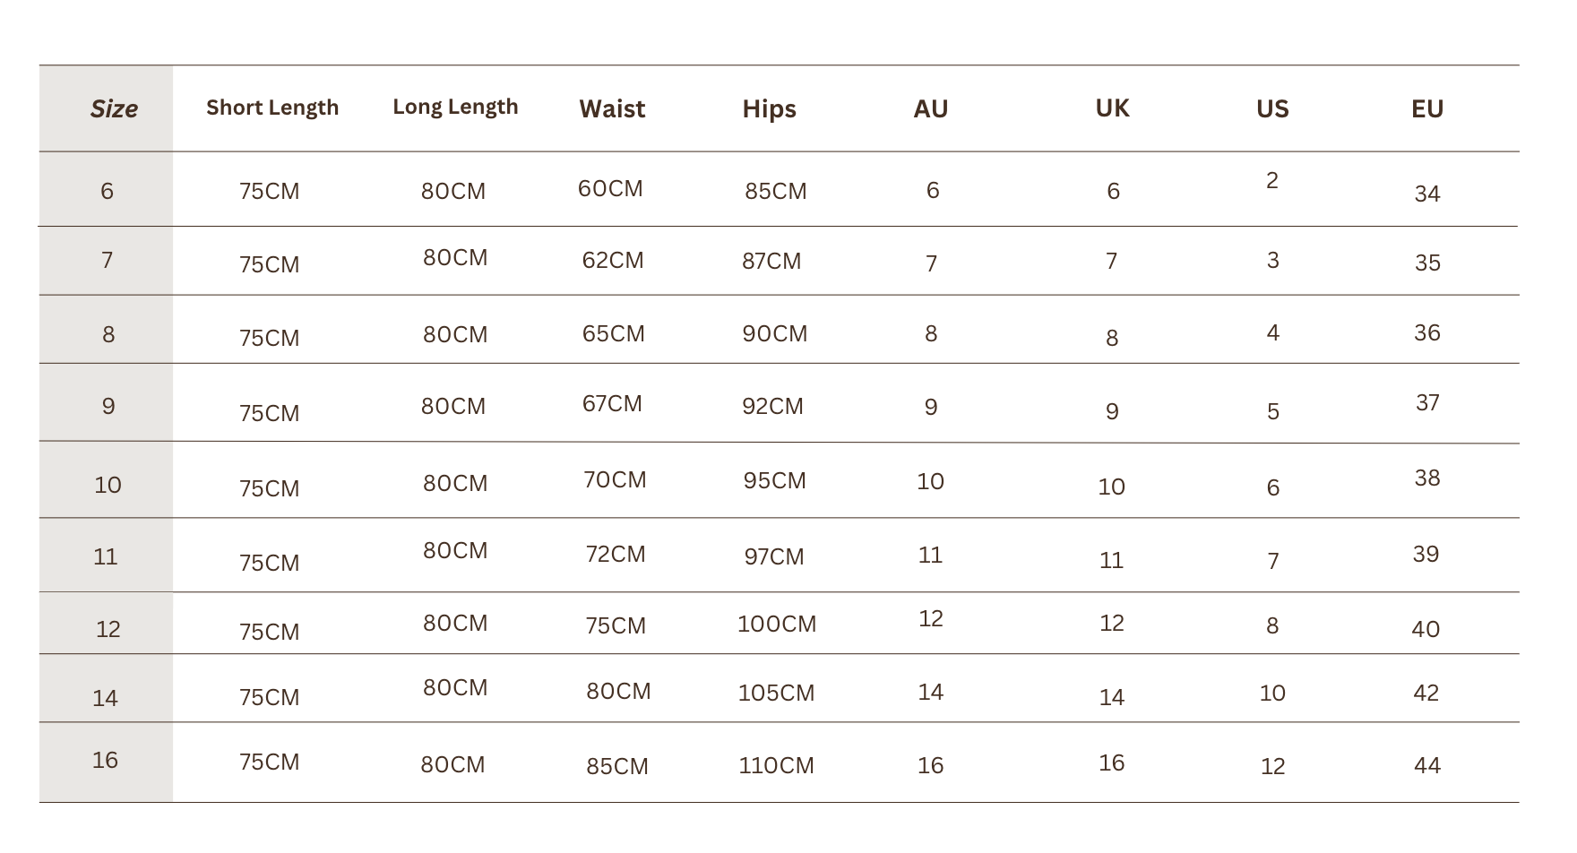
Task: Click the EU size 44 value
Action: (x=1427, y=766)
